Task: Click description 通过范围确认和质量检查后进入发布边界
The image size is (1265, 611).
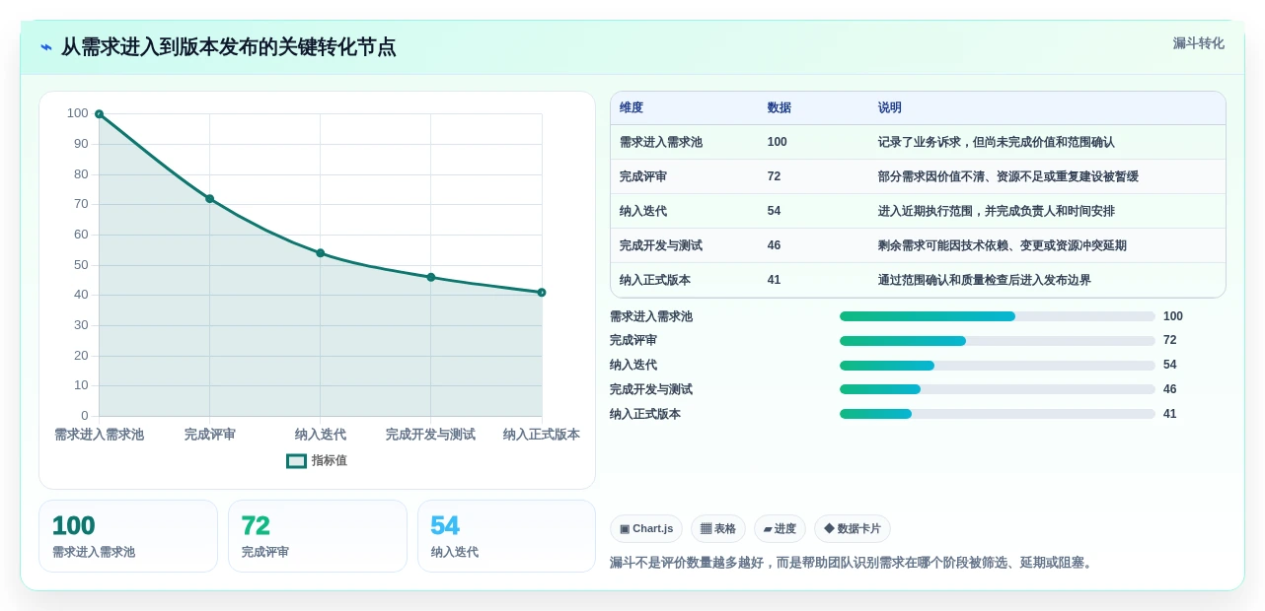Action: point(984,280)
